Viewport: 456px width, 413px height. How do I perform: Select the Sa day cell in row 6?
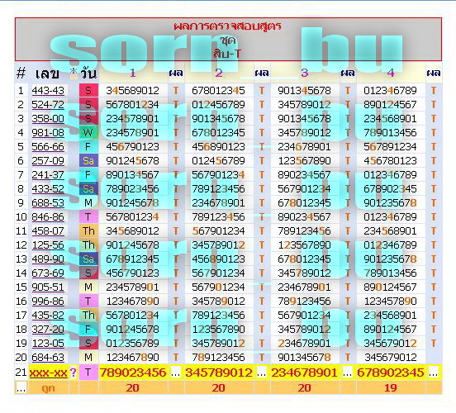[88, 161]
